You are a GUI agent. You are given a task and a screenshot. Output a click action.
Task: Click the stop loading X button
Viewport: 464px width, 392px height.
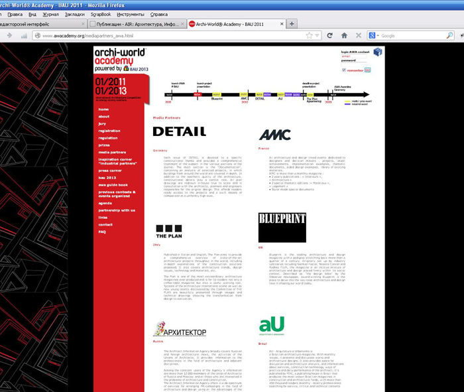pyautogui.click(x=359, y=36)
